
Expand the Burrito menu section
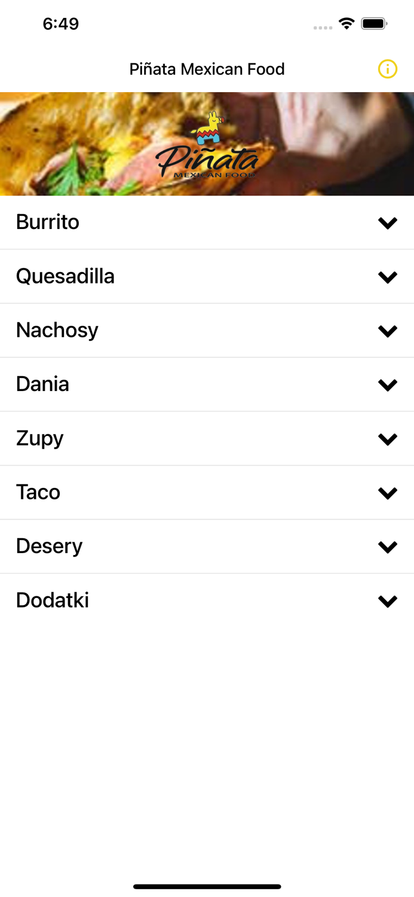click(388, 222)
